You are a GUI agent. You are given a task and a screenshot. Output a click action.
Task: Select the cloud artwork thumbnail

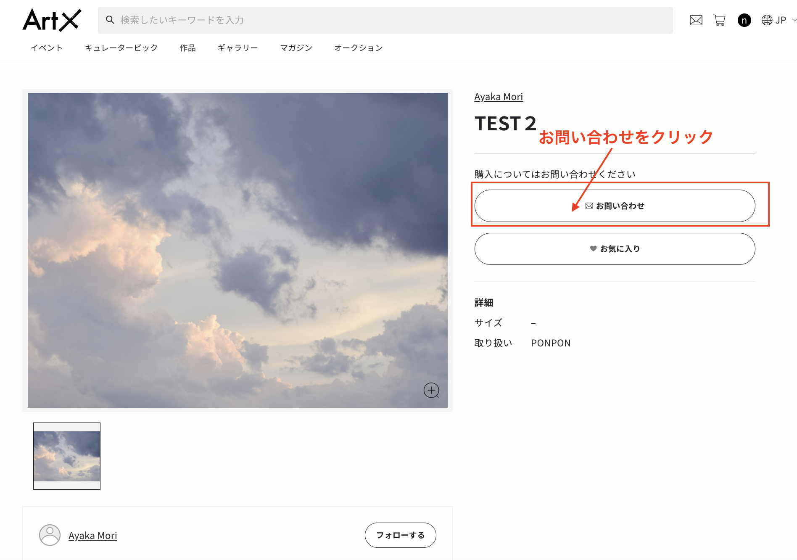pyautogui.click(x=67, y=456)
